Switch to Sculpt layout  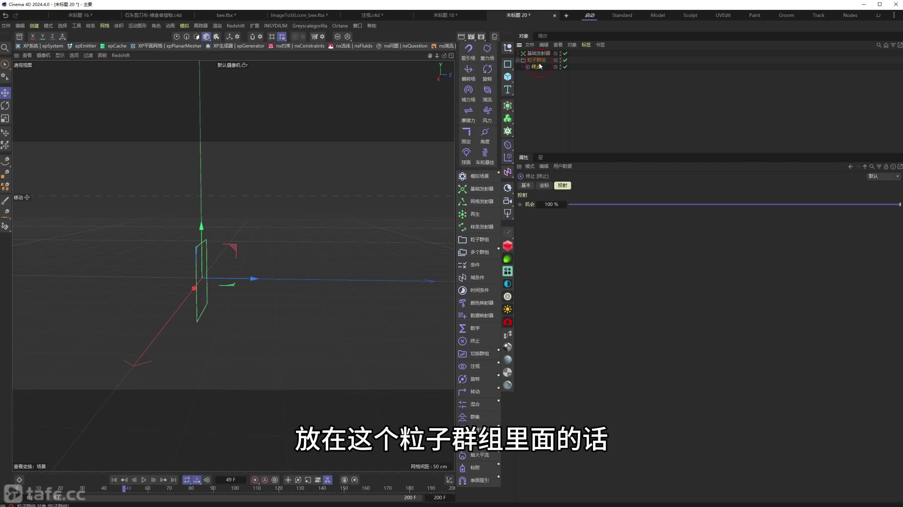pos(690,15)
